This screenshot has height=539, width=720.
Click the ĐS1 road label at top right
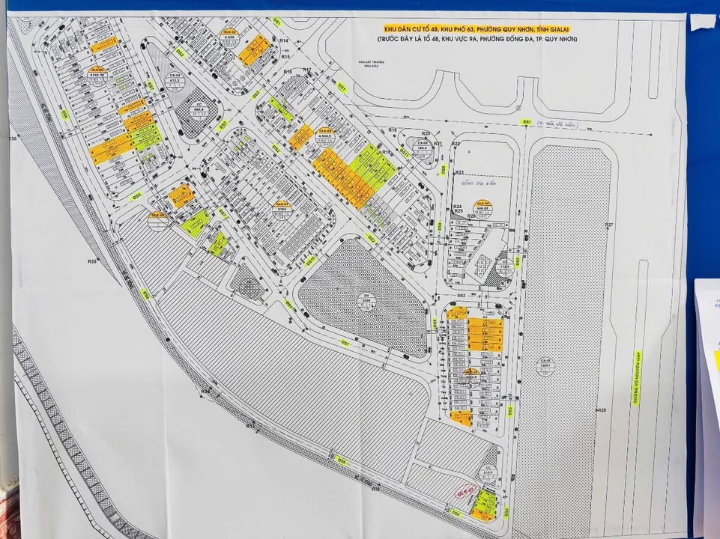pos(527,121)
